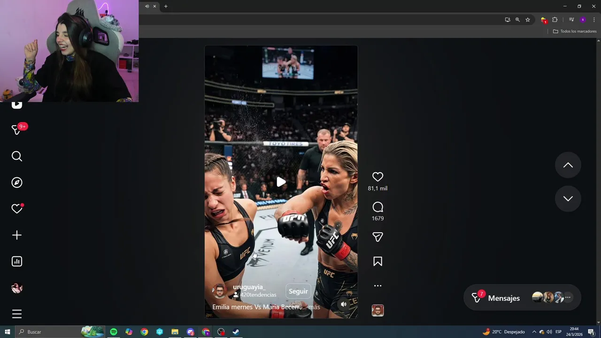Open the volume control in system tray
Image resolution: width=601 pixels, height=338 pixels.
(x=549, y=332)
